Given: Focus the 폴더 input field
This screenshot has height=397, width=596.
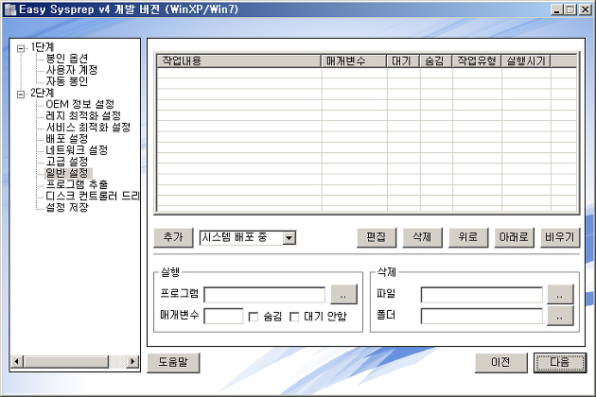Looking at the screenshot, I should 482,316.
